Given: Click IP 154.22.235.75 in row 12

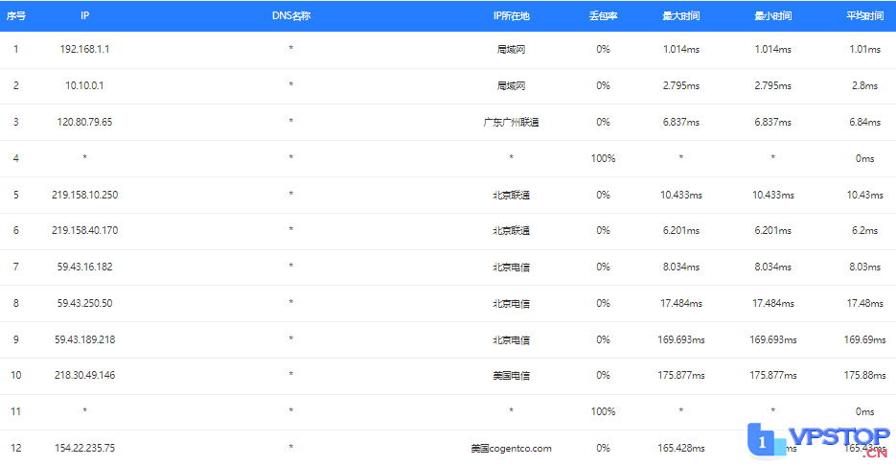Looking at the screenshot, I should (84, 449).
